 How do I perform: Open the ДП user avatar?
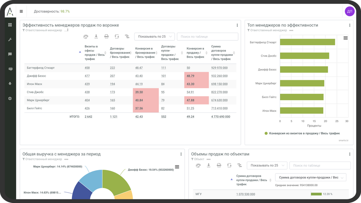pos(349,11)
